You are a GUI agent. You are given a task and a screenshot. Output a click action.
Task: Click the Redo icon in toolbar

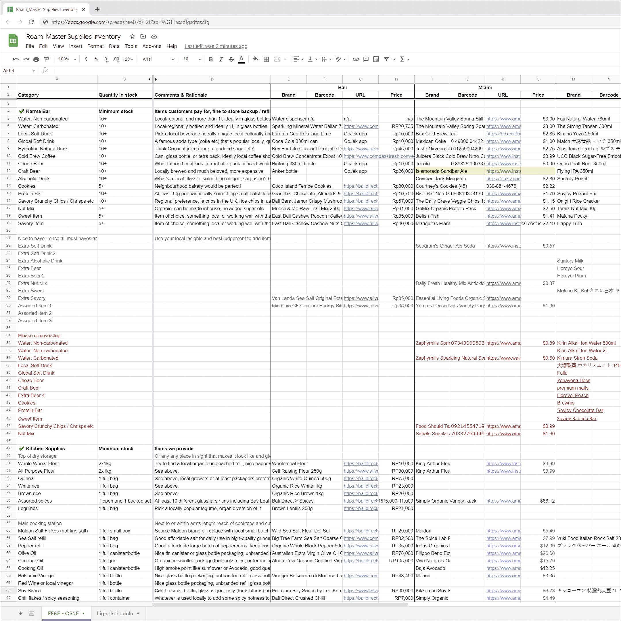pyautogui.click(x=26, y=59)
